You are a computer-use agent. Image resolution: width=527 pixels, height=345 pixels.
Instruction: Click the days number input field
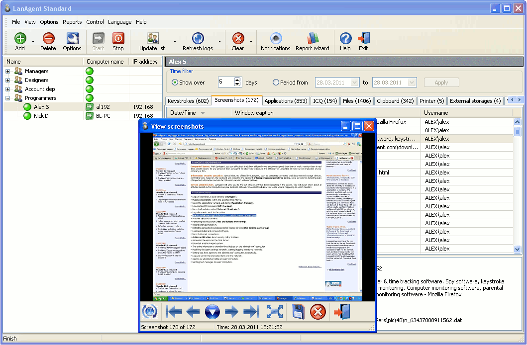225,83
